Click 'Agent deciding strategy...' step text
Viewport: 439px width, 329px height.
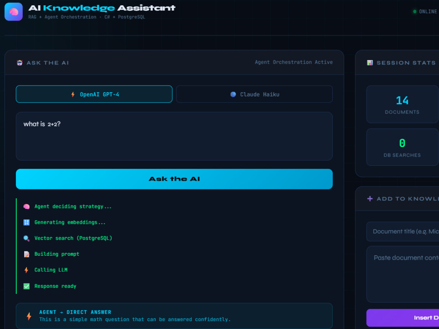coord(73,207)
